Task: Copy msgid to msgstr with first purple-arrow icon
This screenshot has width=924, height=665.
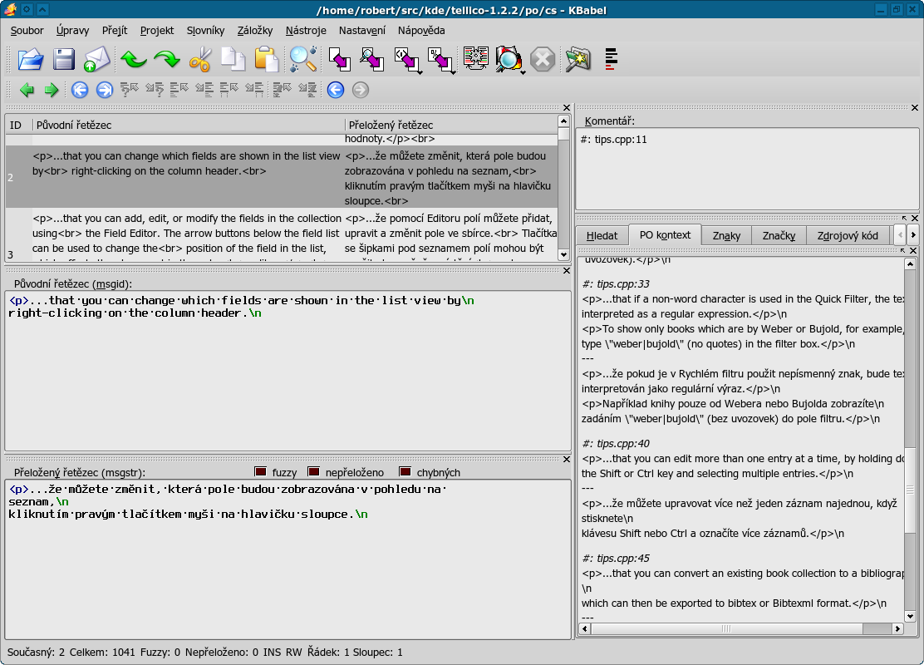Action: pyautogui.click(x=339, y=59)
